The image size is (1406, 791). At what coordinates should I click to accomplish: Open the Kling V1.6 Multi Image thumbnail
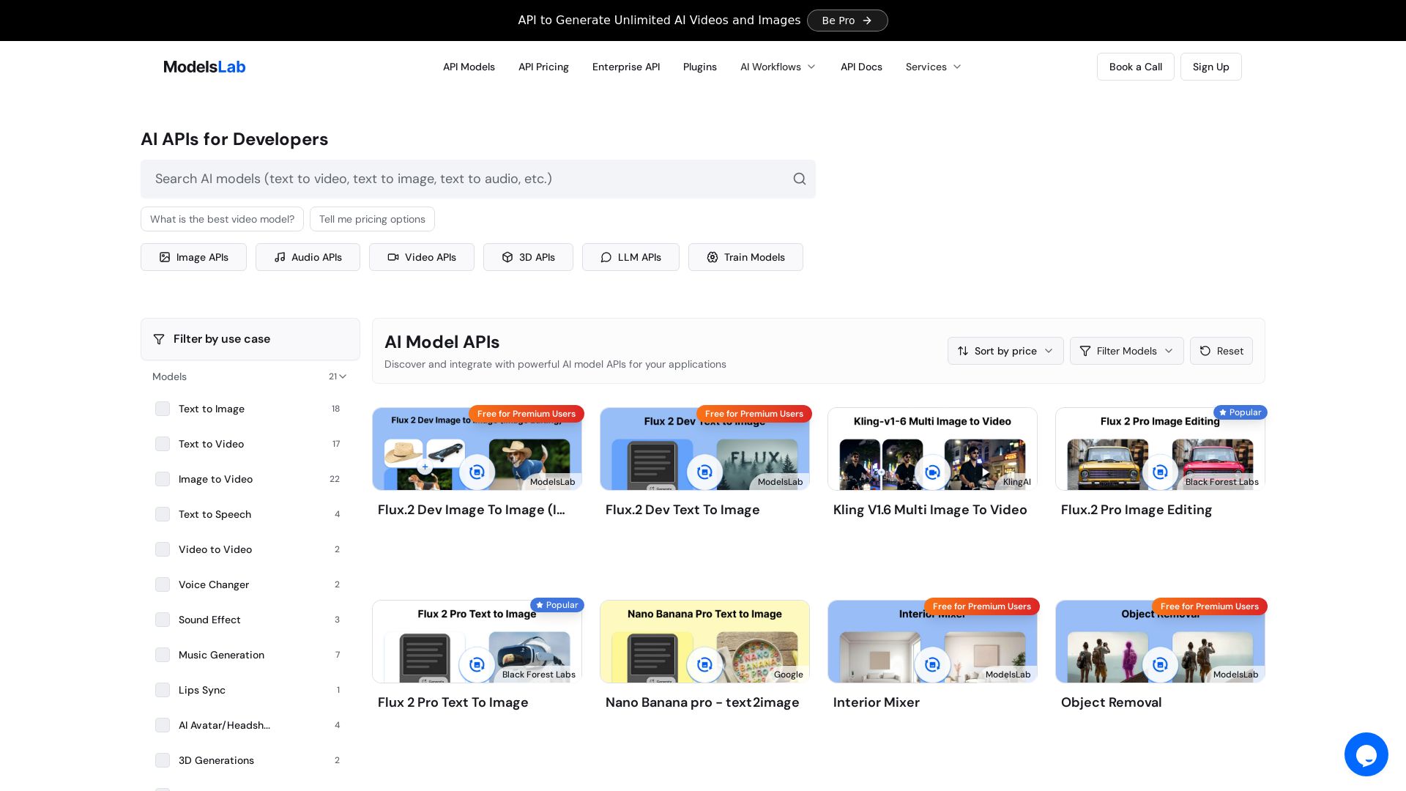pos(932,449)
